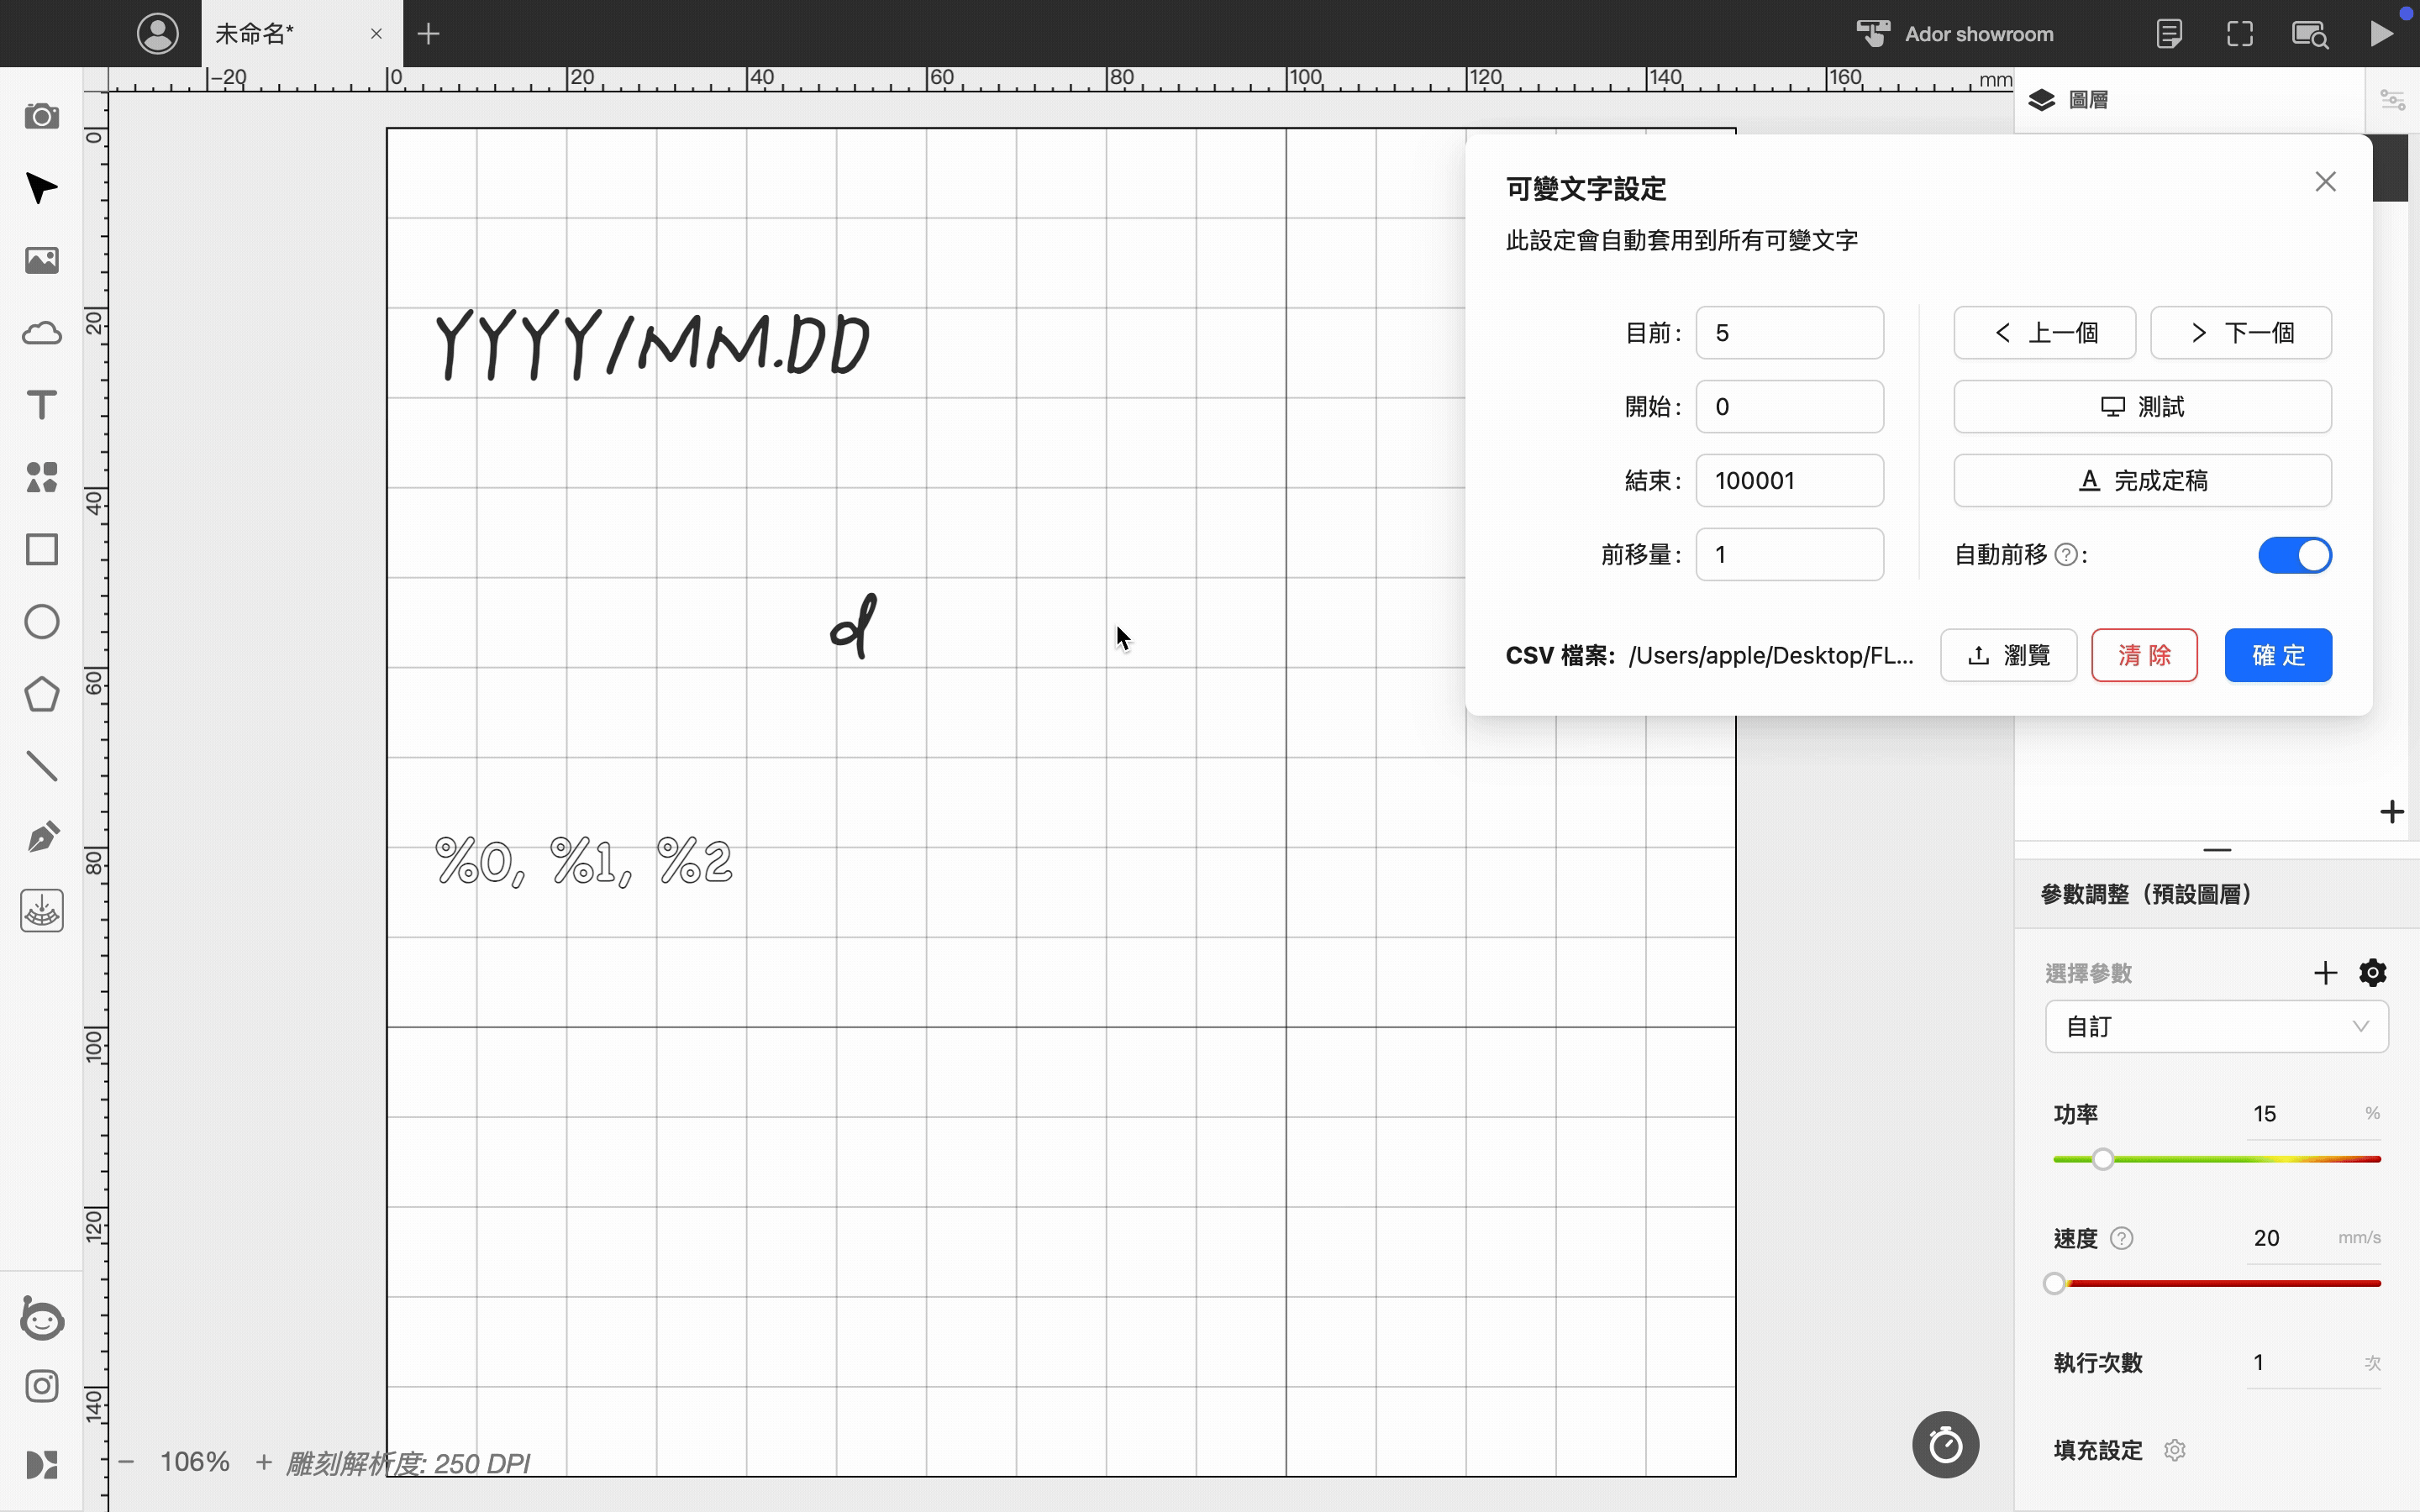Viewport: 2420px width, 1512px height.
Task: Select the %0, %1, %2 text object
Action: coord(584,862)
